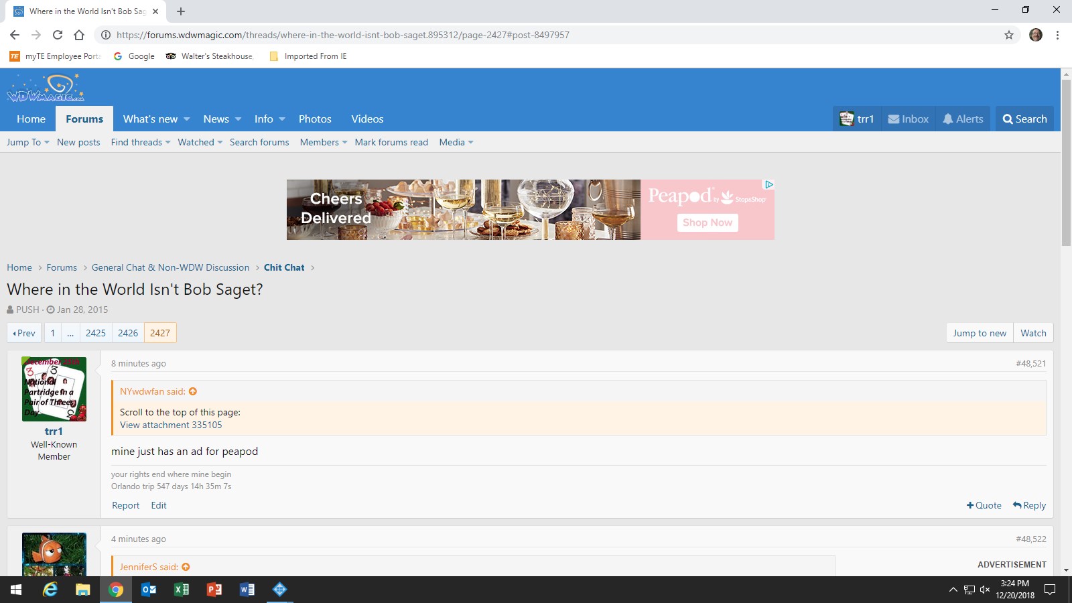Click the Quote link on trr1's post
Screen dimensions: 1072x603
984,505
